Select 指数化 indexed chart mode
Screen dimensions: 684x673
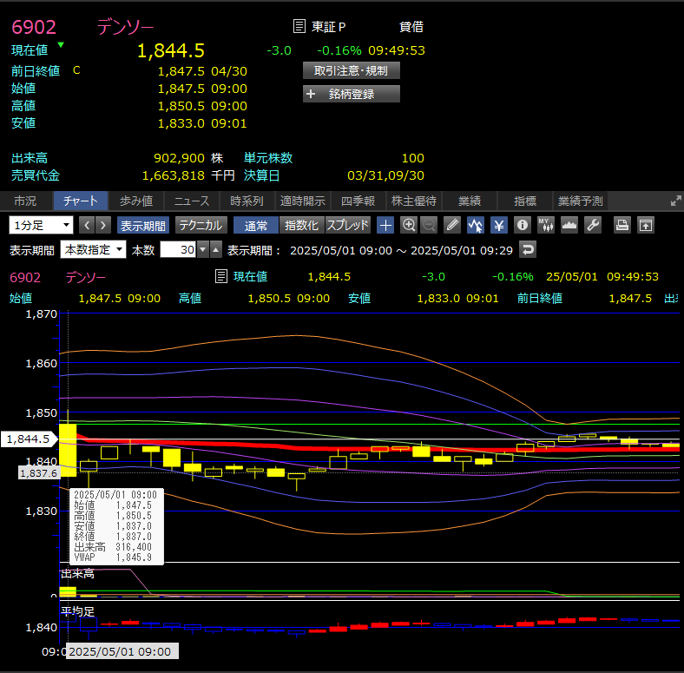coord(301,225)
